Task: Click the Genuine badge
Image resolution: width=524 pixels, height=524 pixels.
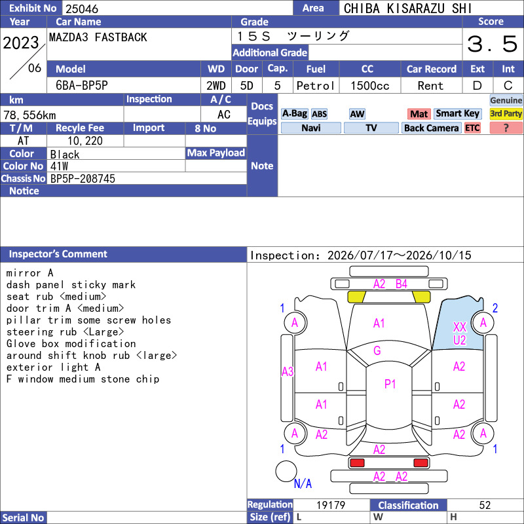Action: [x=506, y=100]
